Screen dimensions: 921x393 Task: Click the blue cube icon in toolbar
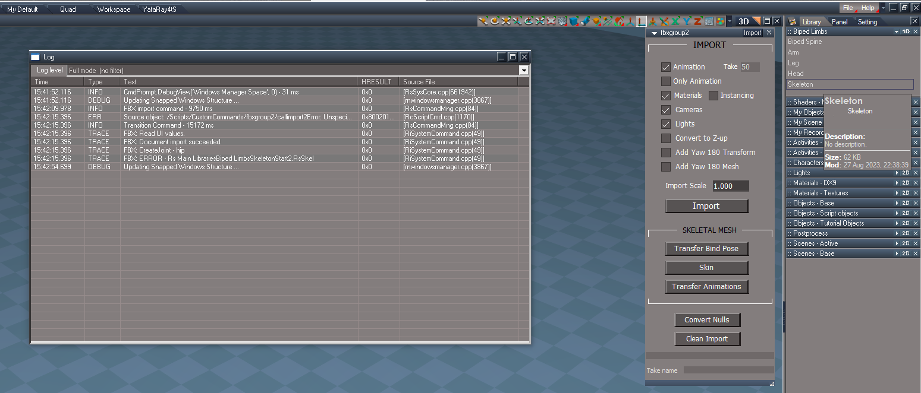click(573, 21)
